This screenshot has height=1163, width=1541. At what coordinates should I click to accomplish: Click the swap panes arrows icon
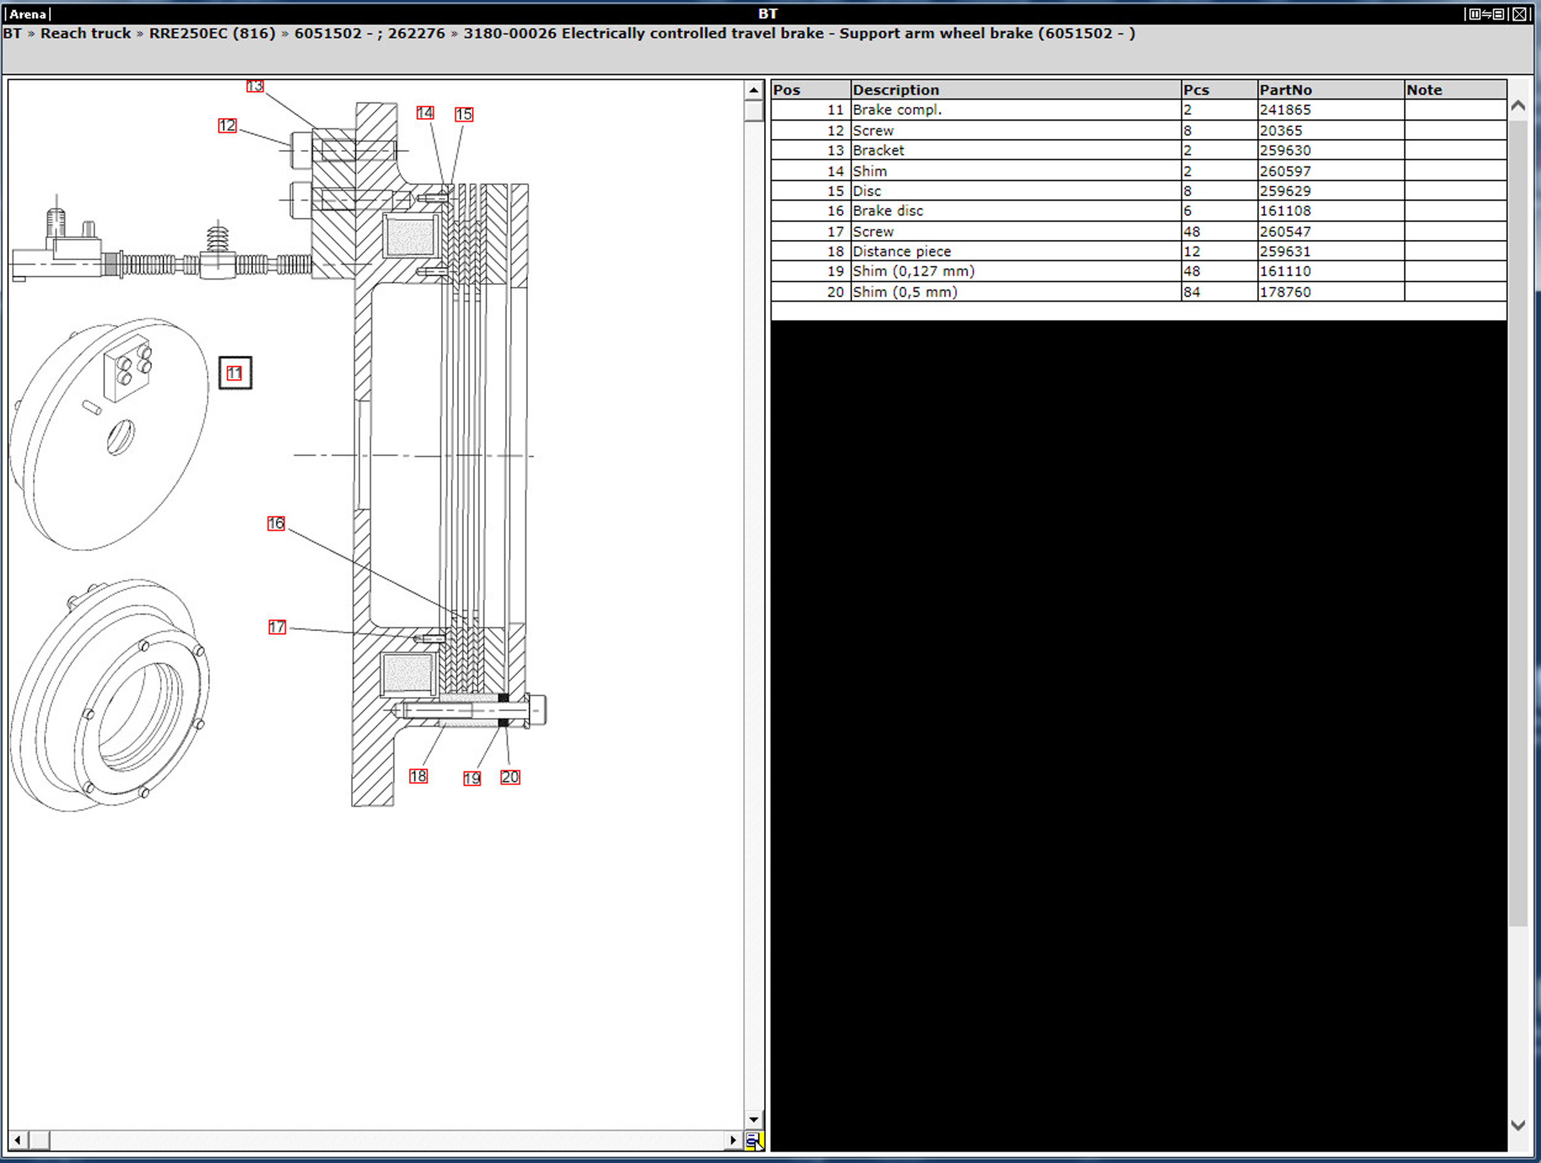[1487, 14]
